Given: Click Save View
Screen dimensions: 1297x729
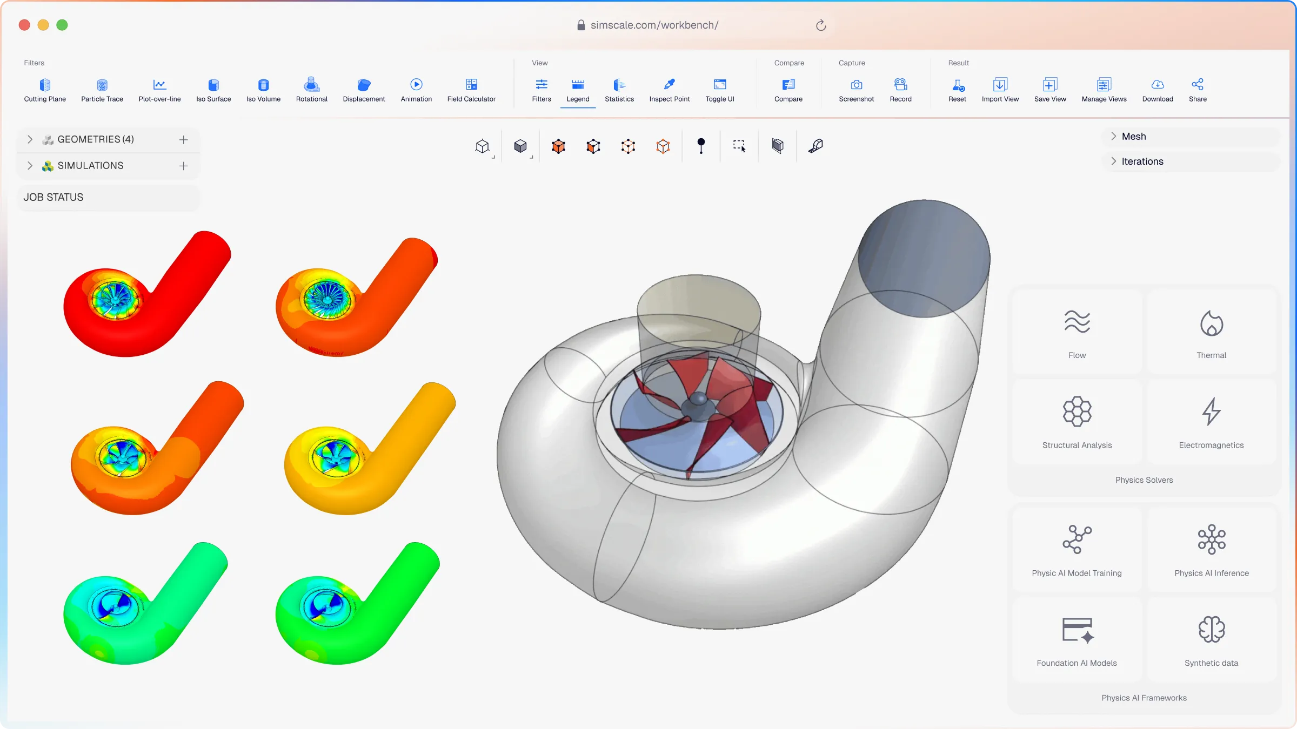Looking at the screenshot, I should (1050, 90).
